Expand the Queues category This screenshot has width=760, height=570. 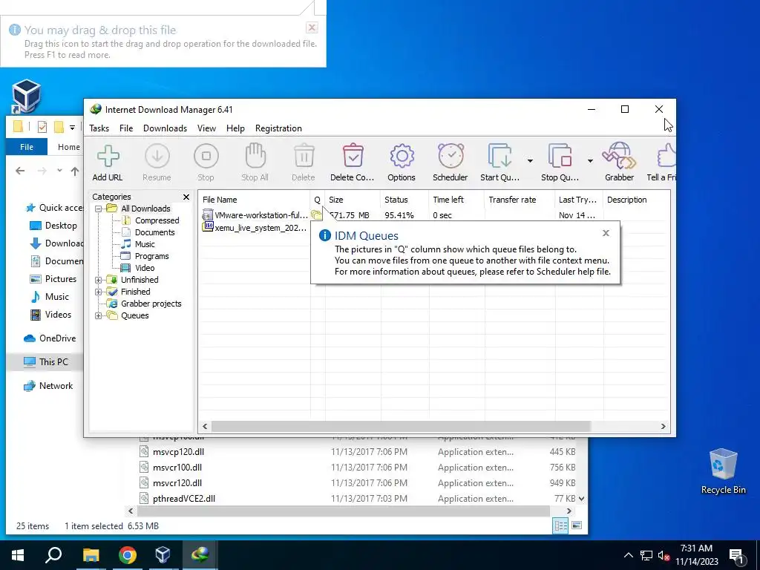(99, 315)
